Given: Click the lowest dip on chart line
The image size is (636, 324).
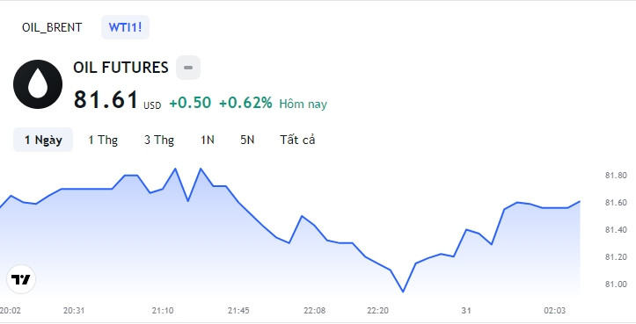Looking at the screenshot, I should (403, 292).
